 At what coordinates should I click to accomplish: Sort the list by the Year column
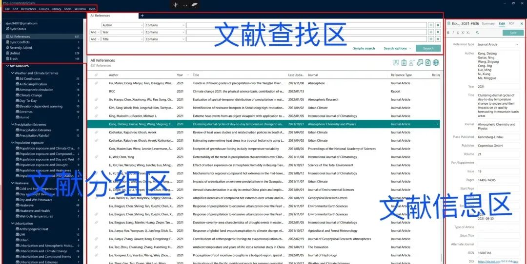180,75
